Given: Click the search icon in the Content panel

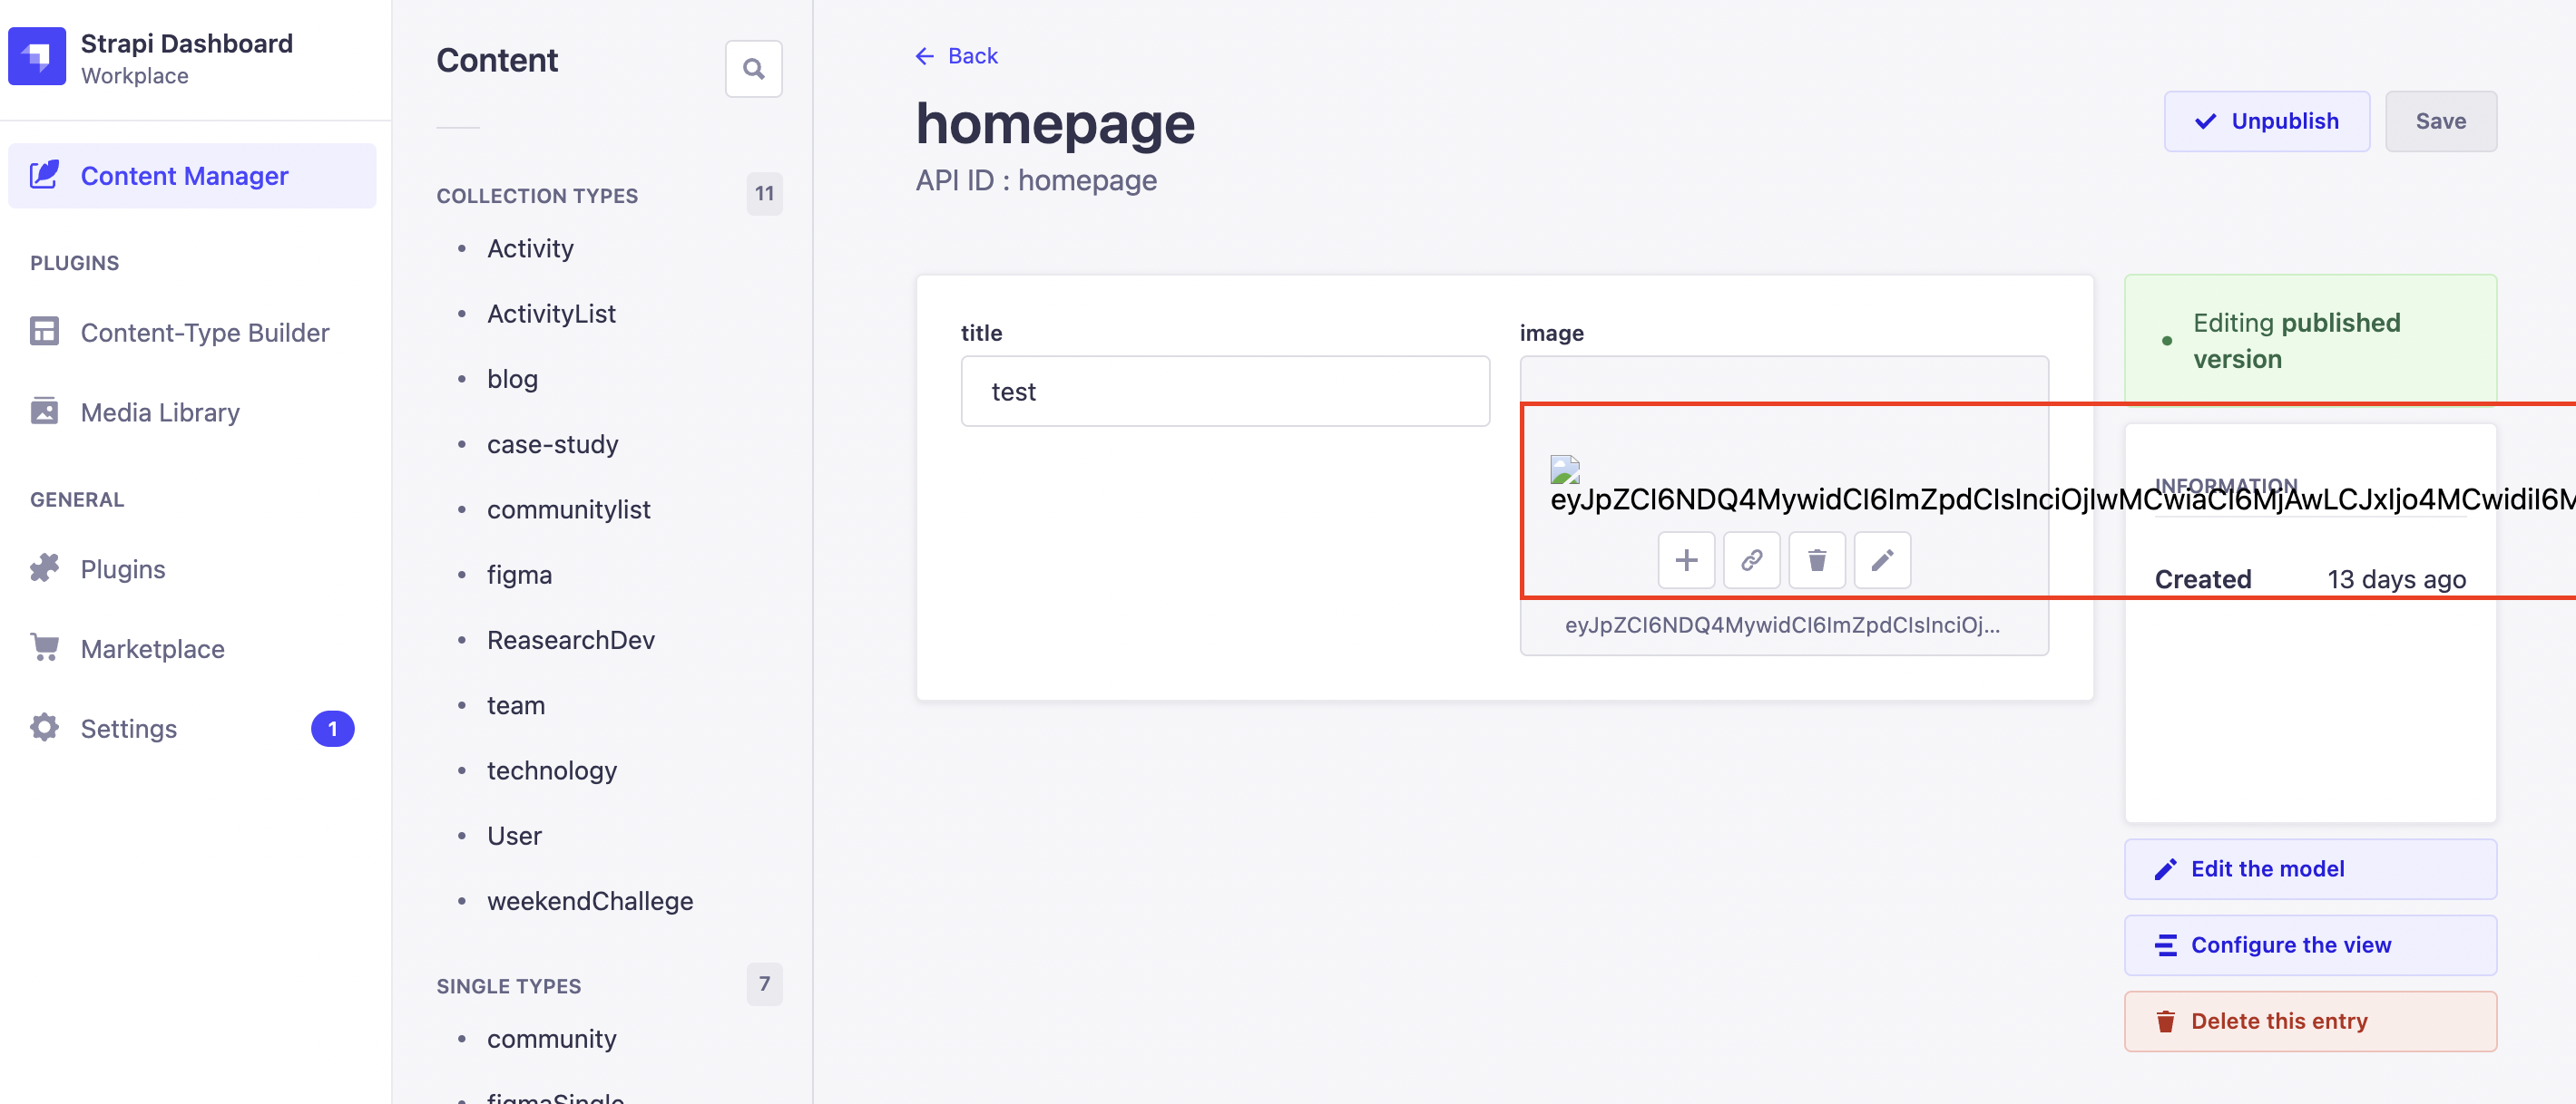Looking at the screenshot, I should [x=754, y=68].
